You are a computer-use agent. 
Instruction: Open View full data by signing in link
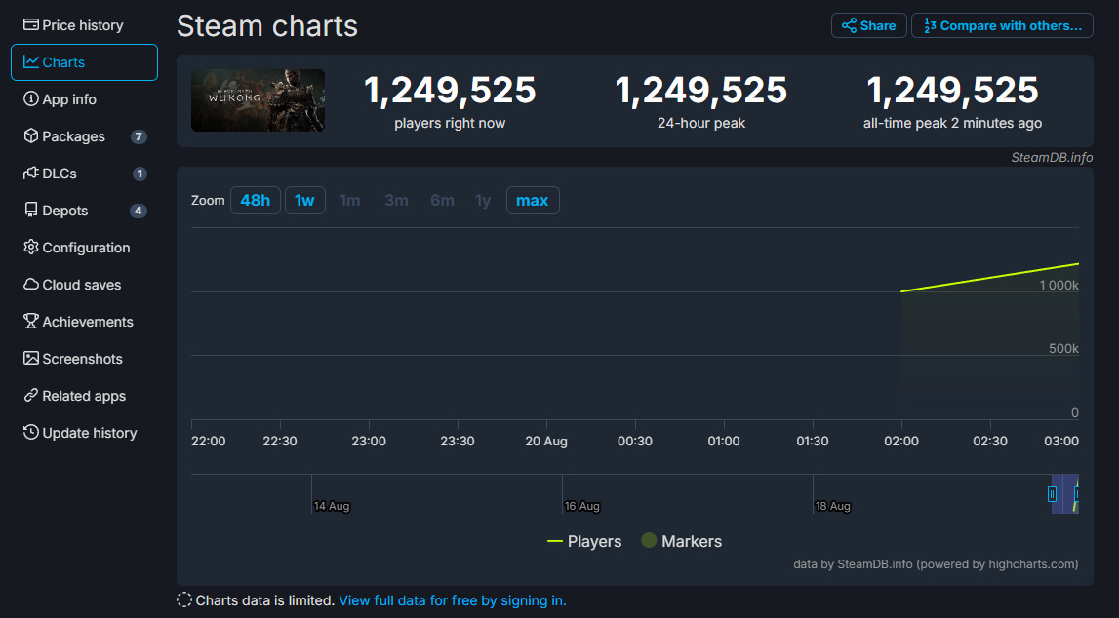pos(453,600)
